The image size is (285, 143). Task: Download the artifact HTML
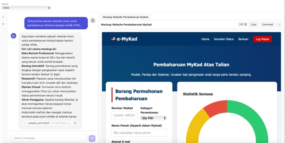tap(267, 24)
